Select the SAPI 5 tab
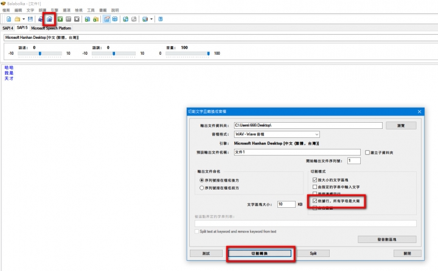The width and height of the screenshot is (438, 271). (22, 27)
